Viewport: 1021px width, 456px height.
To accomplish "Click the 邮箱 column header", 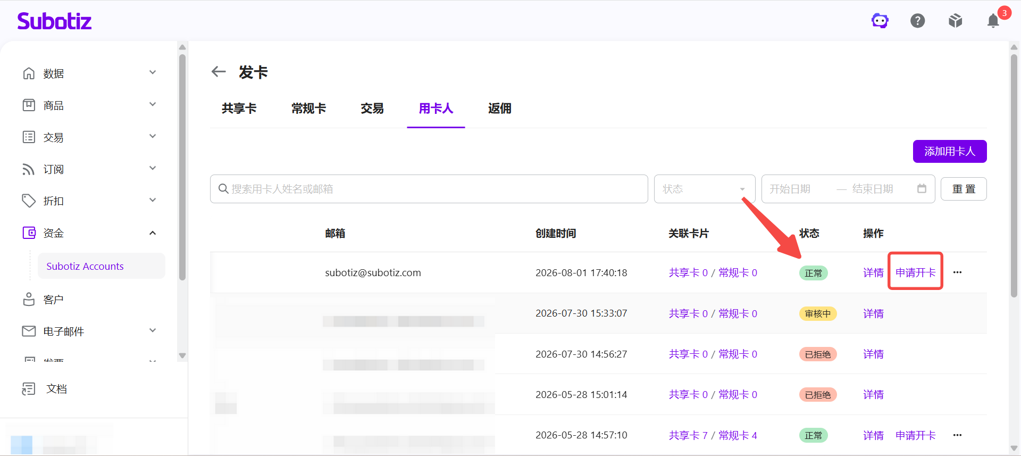I will [335, 233].
